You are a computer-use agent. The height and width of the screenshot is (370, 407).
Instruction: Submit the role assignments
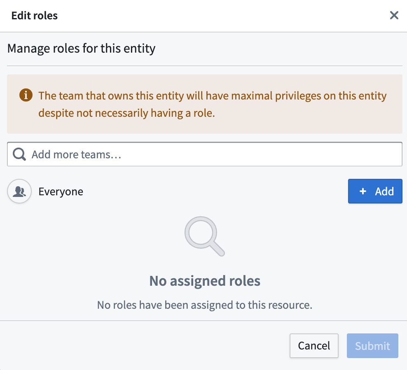pos(372,346)
